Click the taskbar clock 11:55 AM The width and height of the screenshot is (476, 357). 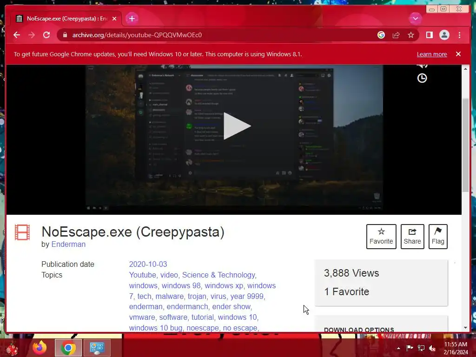456,344
